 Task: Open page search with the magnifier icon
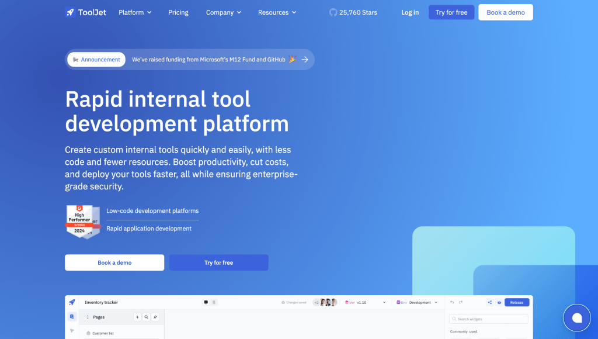click(x=146, y=317)
